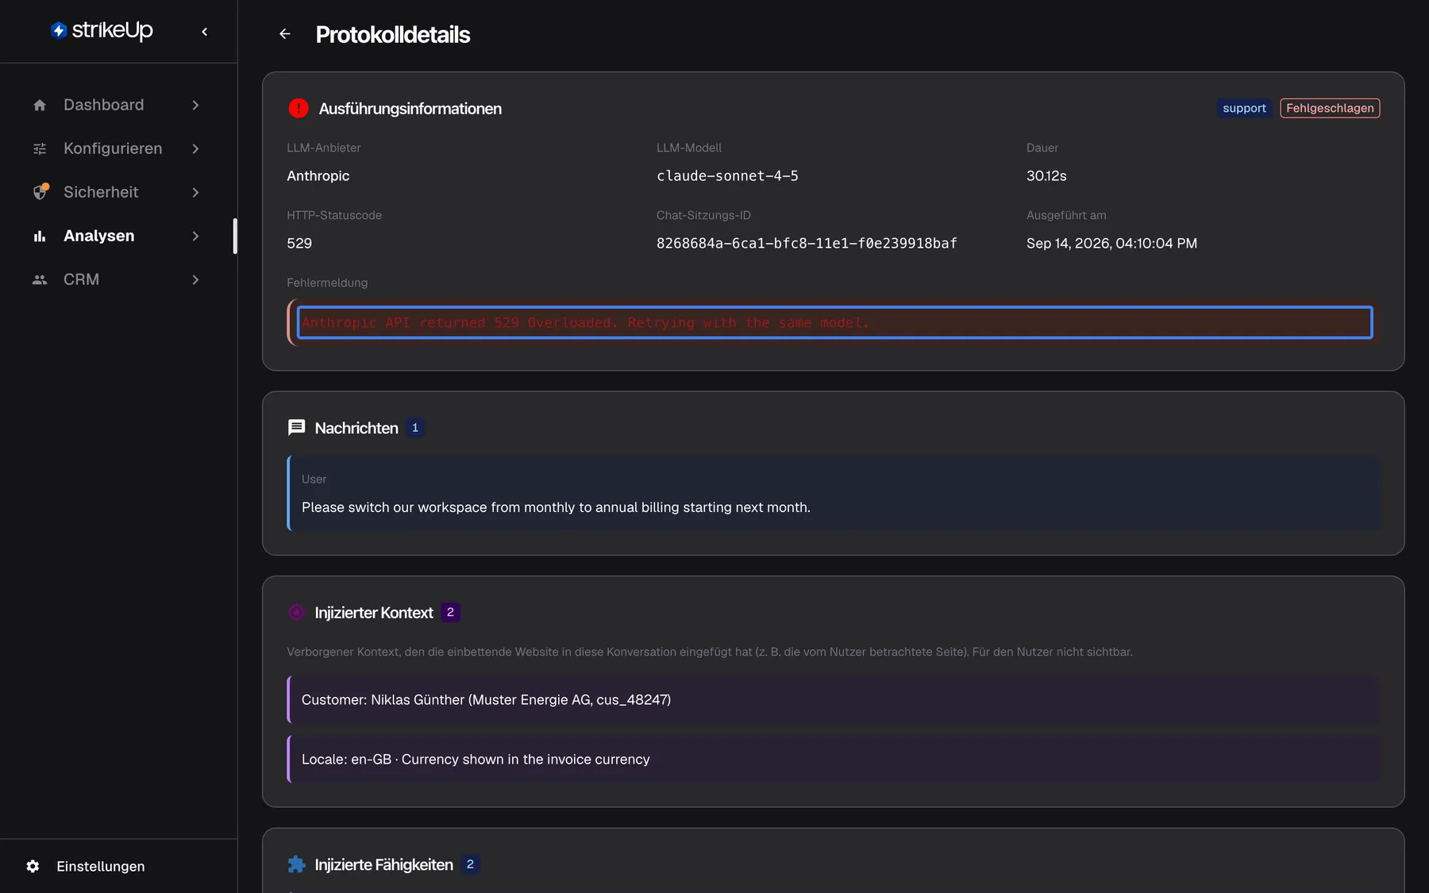Click the Customer: Niklas Günther context row
Screen dimensions: 1429x893
[834, 699]
